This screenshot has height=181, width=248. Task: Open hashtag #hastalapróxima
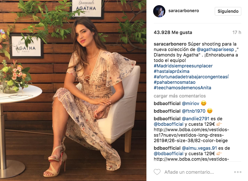click(x=171, y=71)
